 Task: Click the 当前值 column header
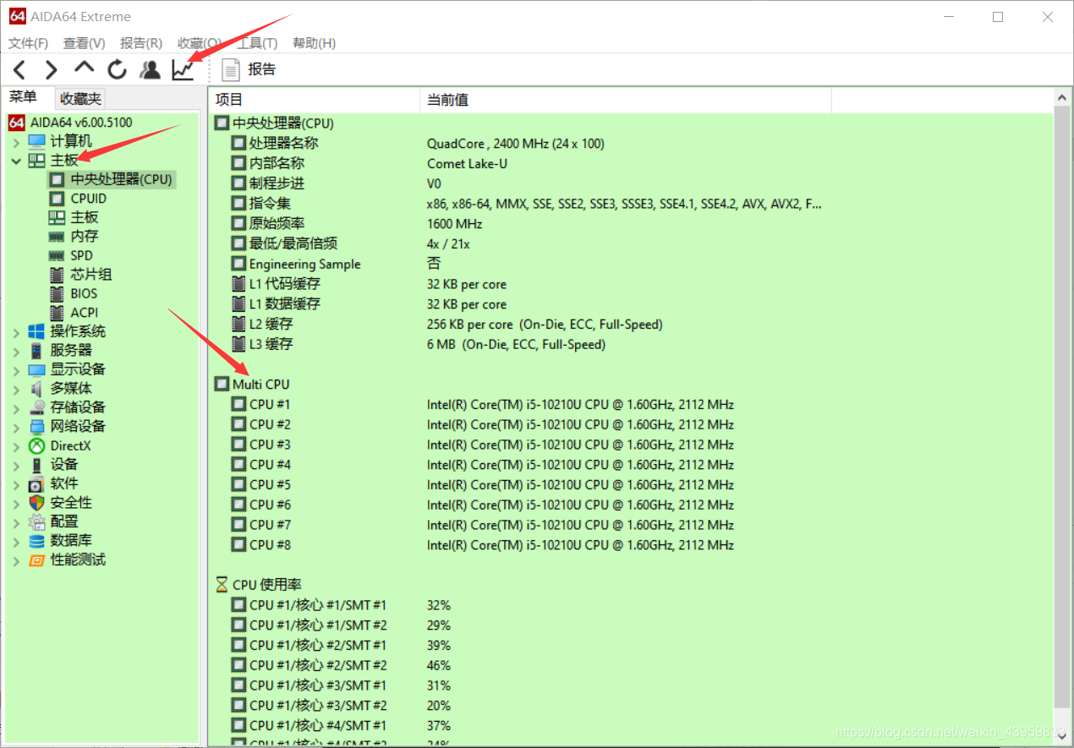pyautogui.click(x=626, y=100)
